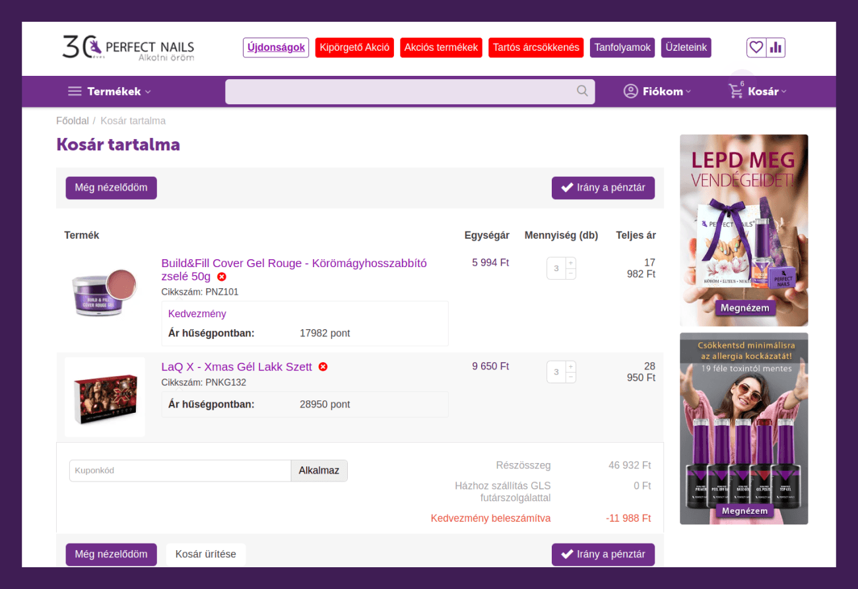Click the Kosár tartalma page heading
Screen dimensions: 858x589
click(x=118, y=144)
